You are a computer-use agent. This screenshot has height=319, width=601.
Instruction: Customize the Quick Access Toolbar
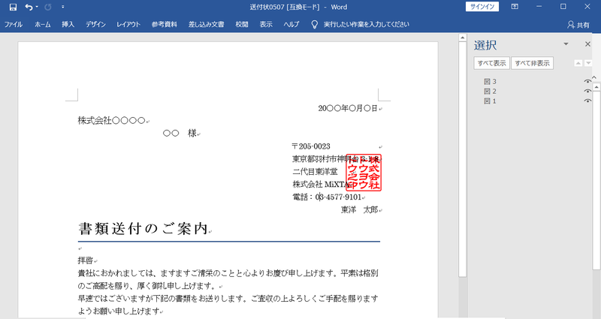63,7
